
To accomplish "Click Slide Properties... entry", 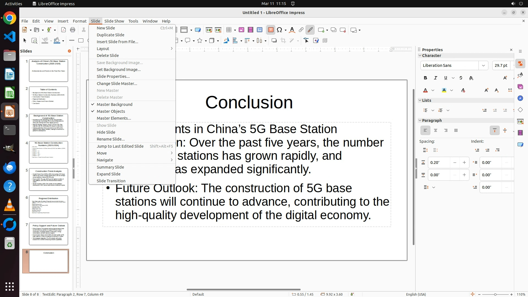I will [x=113, y=76].
